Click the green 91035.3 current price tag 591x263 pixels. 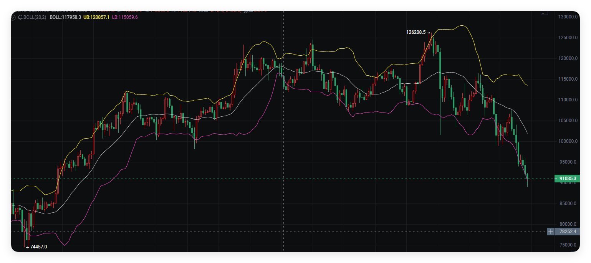click(x=567, y=179)
